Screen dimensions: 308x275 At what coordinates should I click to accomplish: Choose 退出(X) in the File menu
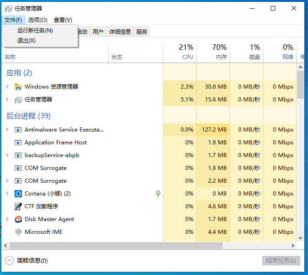pos(26,41)
